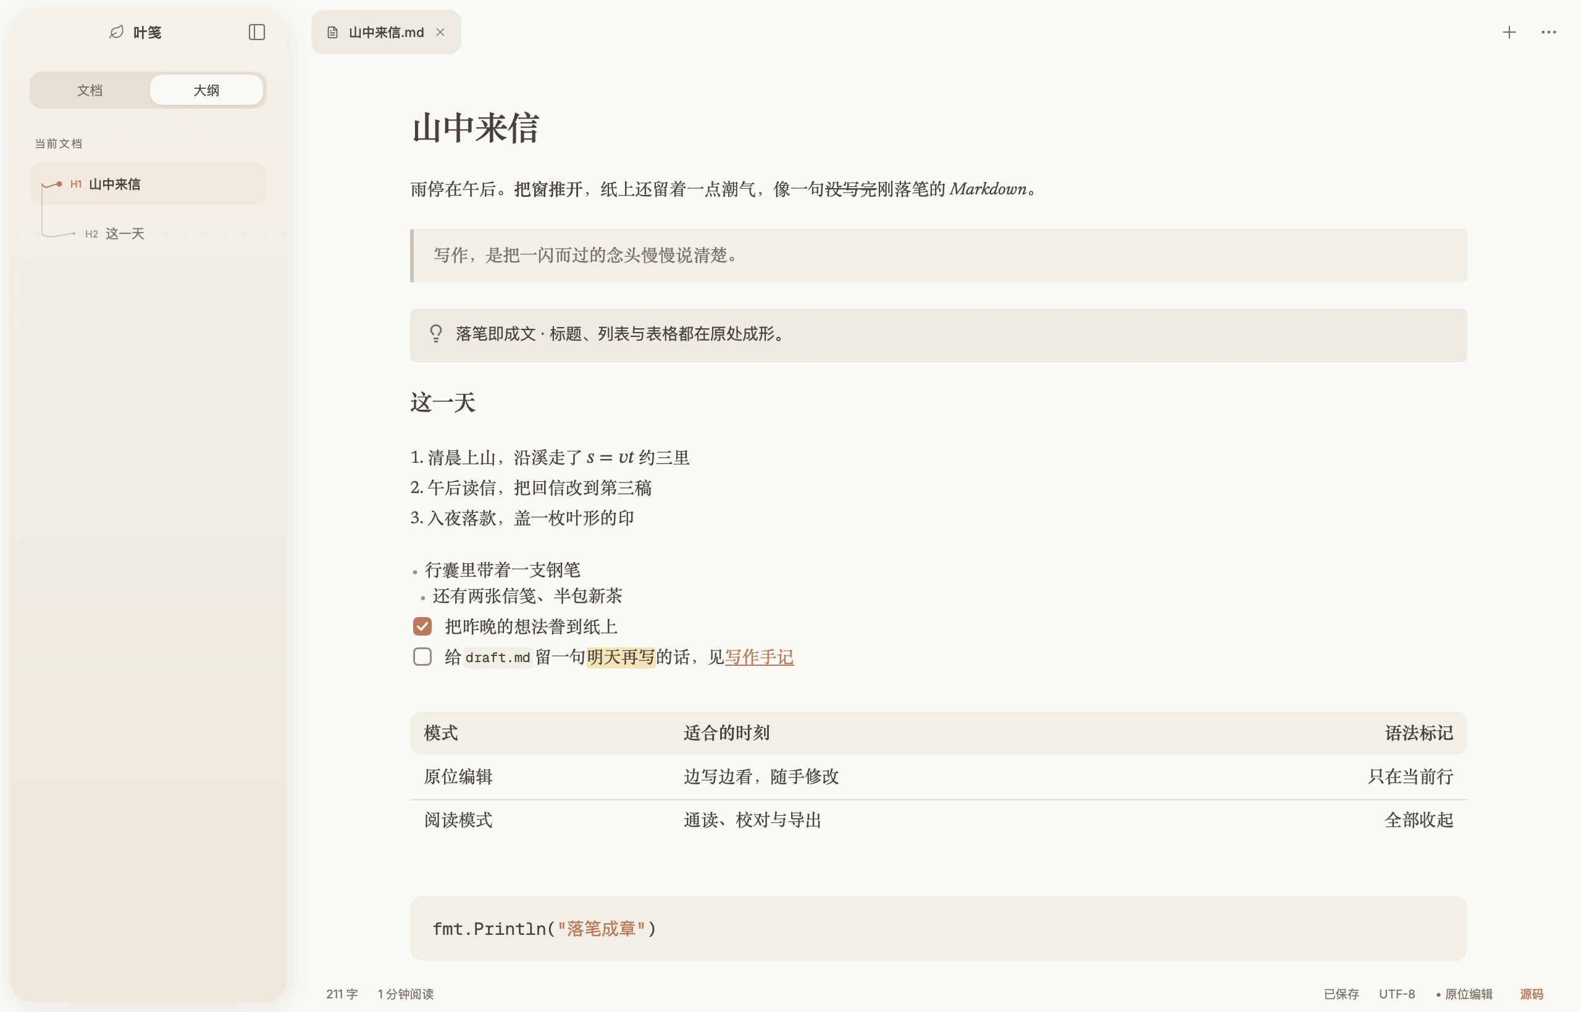
Task: Click the UTF-8 encoding status
Action: pyautogui.click(x=1397, y=993)
